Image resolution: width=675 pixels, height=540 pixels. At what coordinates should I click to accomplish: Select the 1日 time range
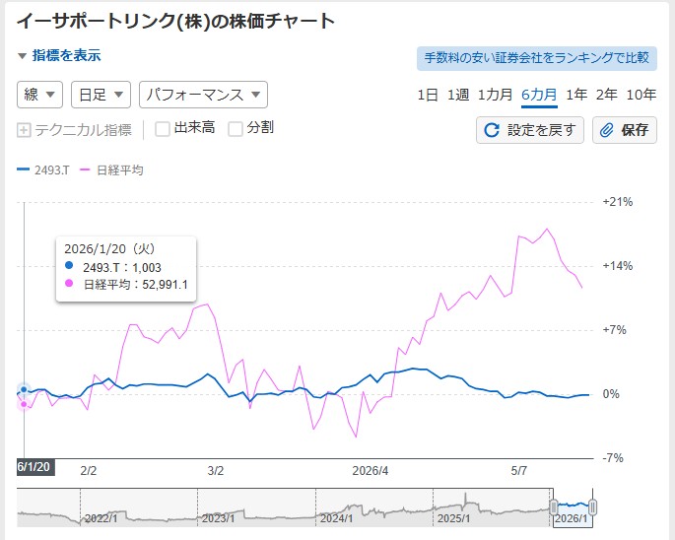[428, 95]
